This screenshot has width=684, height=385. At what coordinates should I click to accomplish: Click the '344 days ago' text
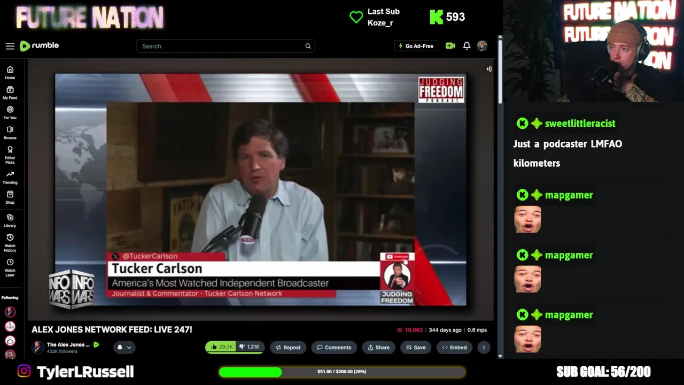pos(445,330)
